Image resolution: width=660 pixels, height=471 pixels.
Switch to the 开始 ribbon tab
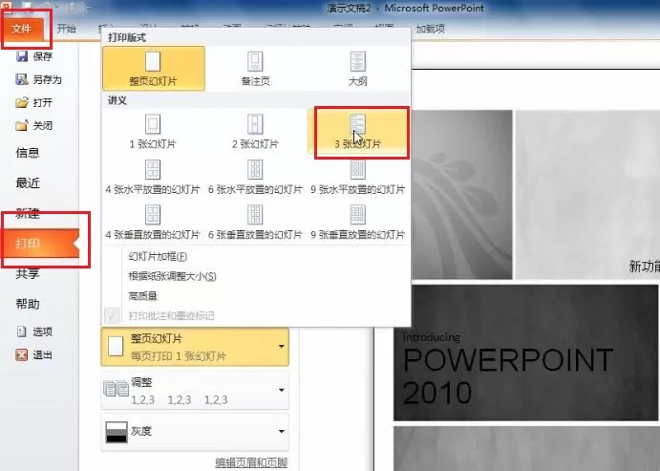pos(66,29)
